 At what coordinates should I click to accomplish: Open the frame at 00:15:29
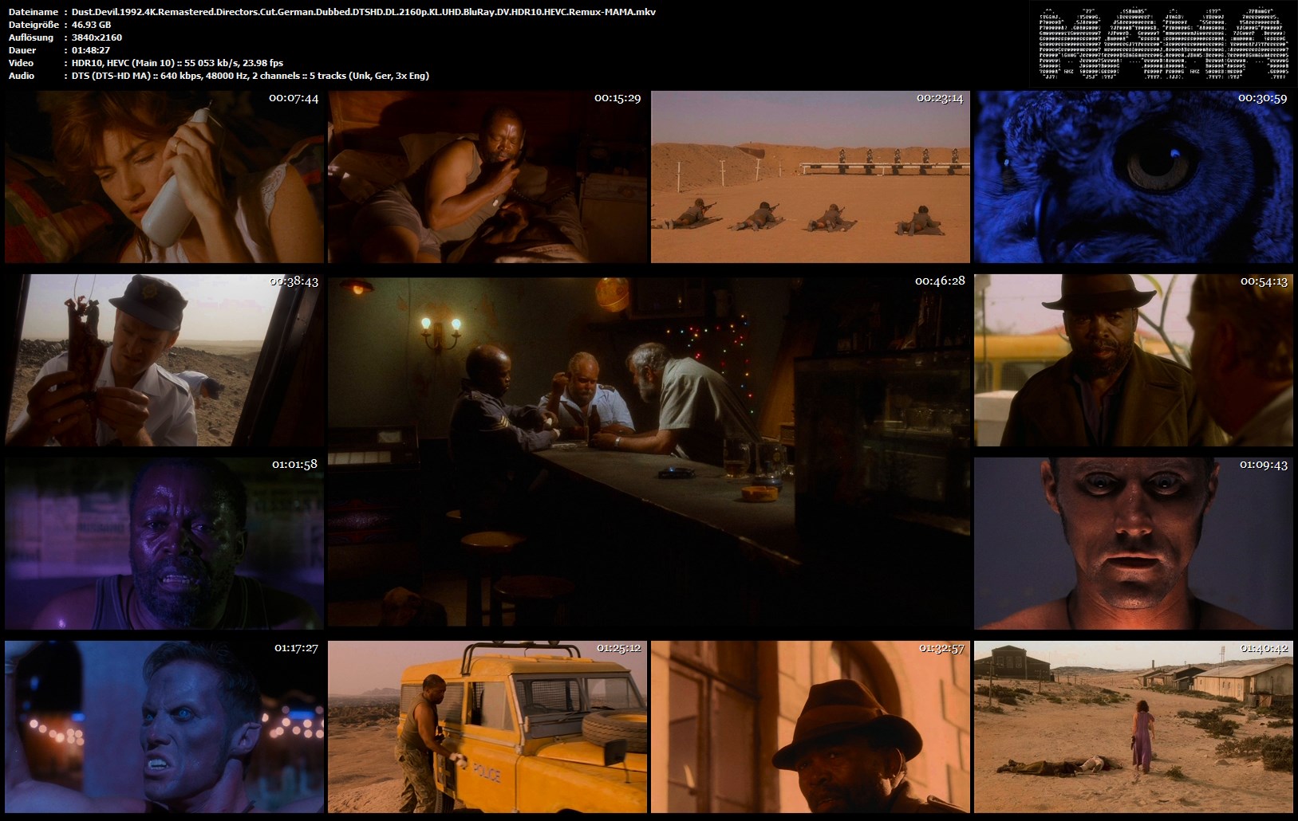pyautogui.click(x=487, y=176)
